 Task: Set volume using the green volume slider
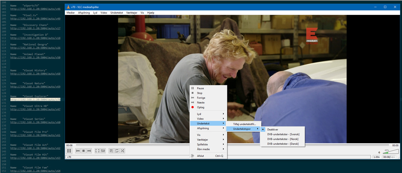tap(390, 151)
